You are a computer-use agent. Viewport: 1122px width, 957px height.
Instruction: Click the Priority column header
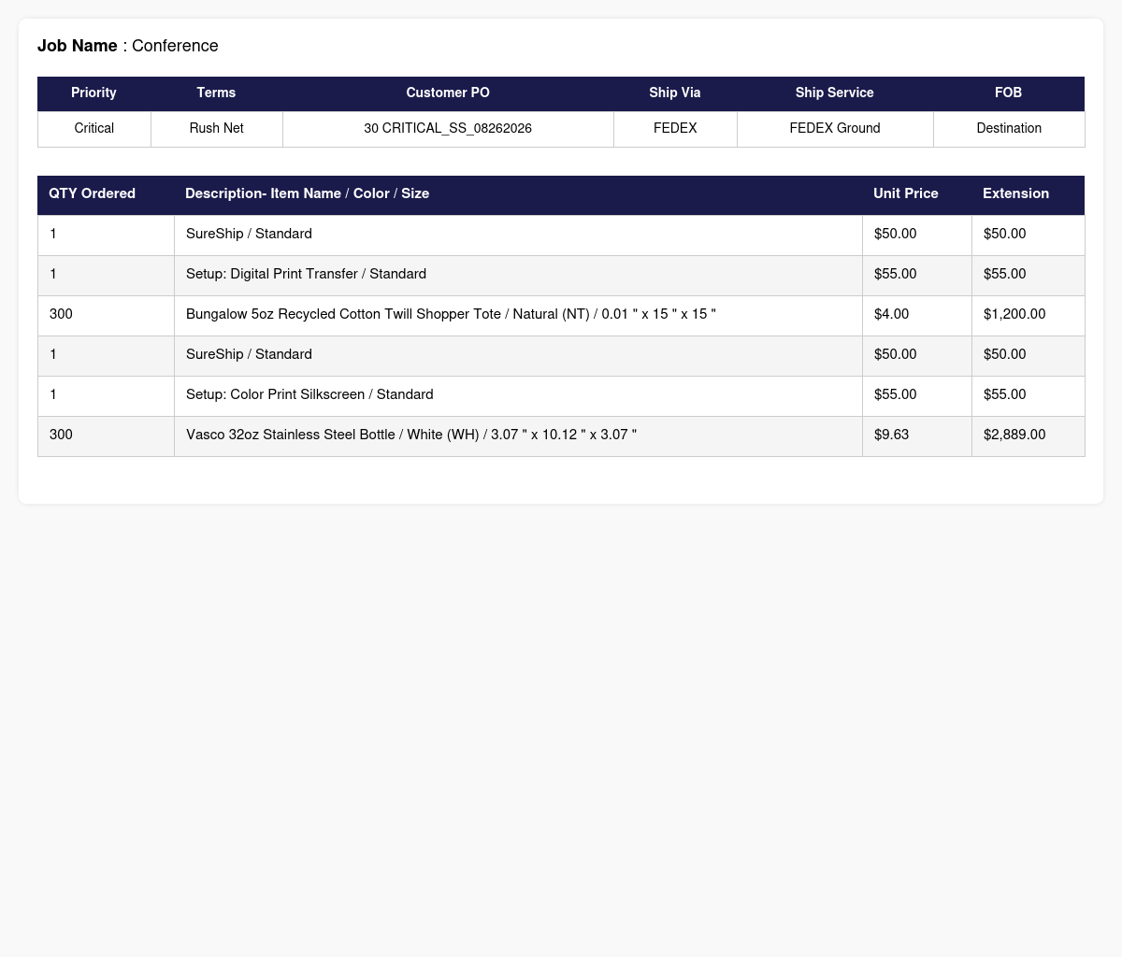pyautogui.click(x=93, y=93)
